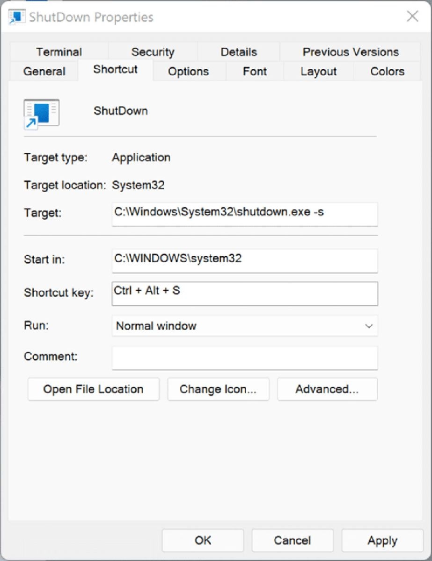View the Previous Versions tab
Image resolution: width=432 pixels, height=561 pixels.
click(x=351, y=51)
